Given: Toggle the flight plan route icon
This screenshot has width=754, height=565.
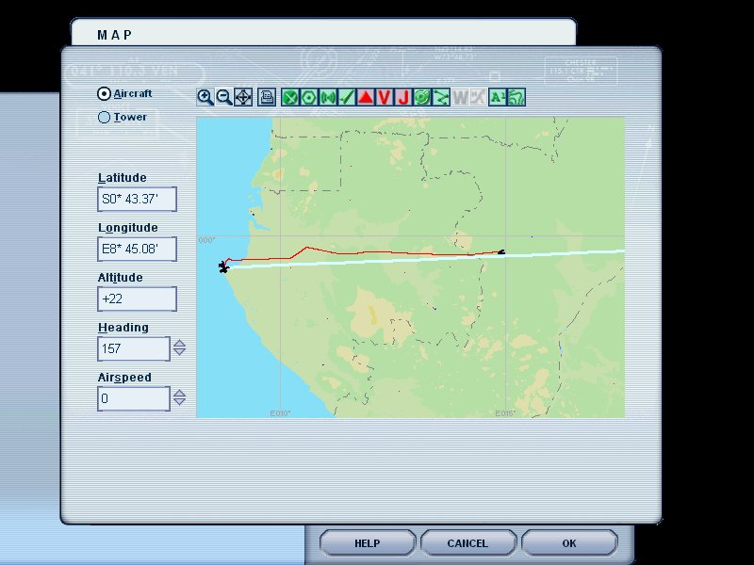Looking at the screenshot, I should pyautogui.click(x=440, y=98).
